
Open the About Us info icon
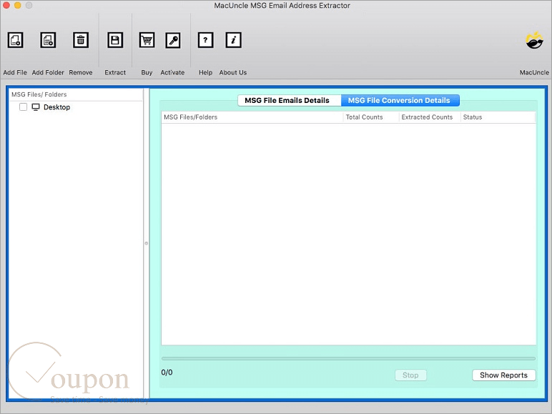click(233, 40)
